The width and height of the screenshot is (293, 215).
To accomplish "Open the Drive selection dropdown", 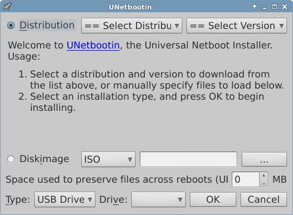I will point(158,199).
